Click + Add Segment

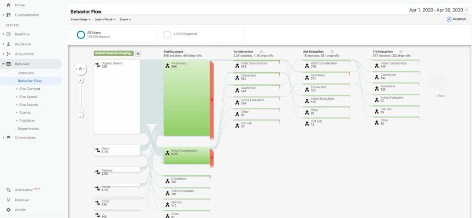tap(185, 34)
